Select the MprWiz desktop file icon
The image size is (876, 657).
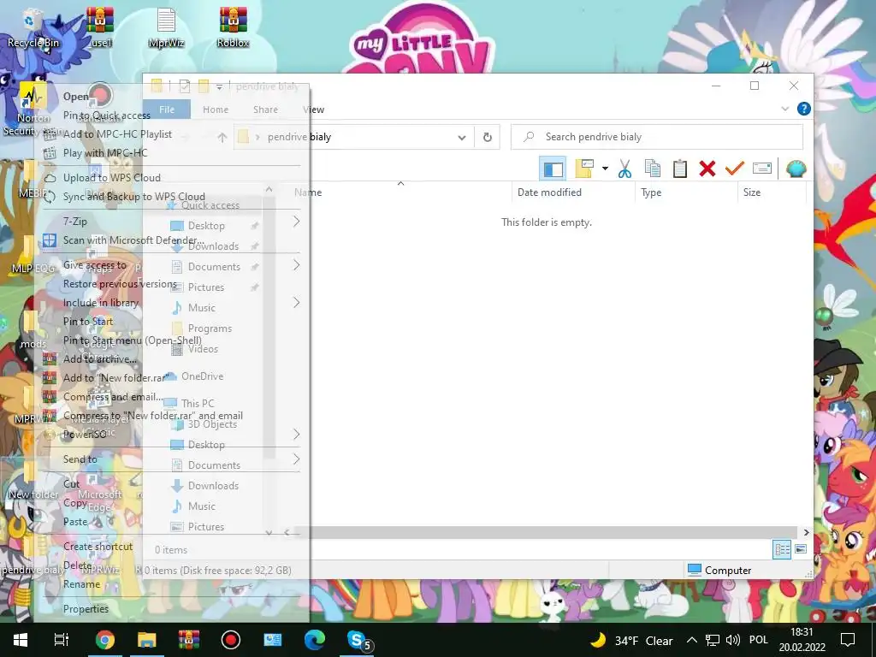[x=166, y=28]
